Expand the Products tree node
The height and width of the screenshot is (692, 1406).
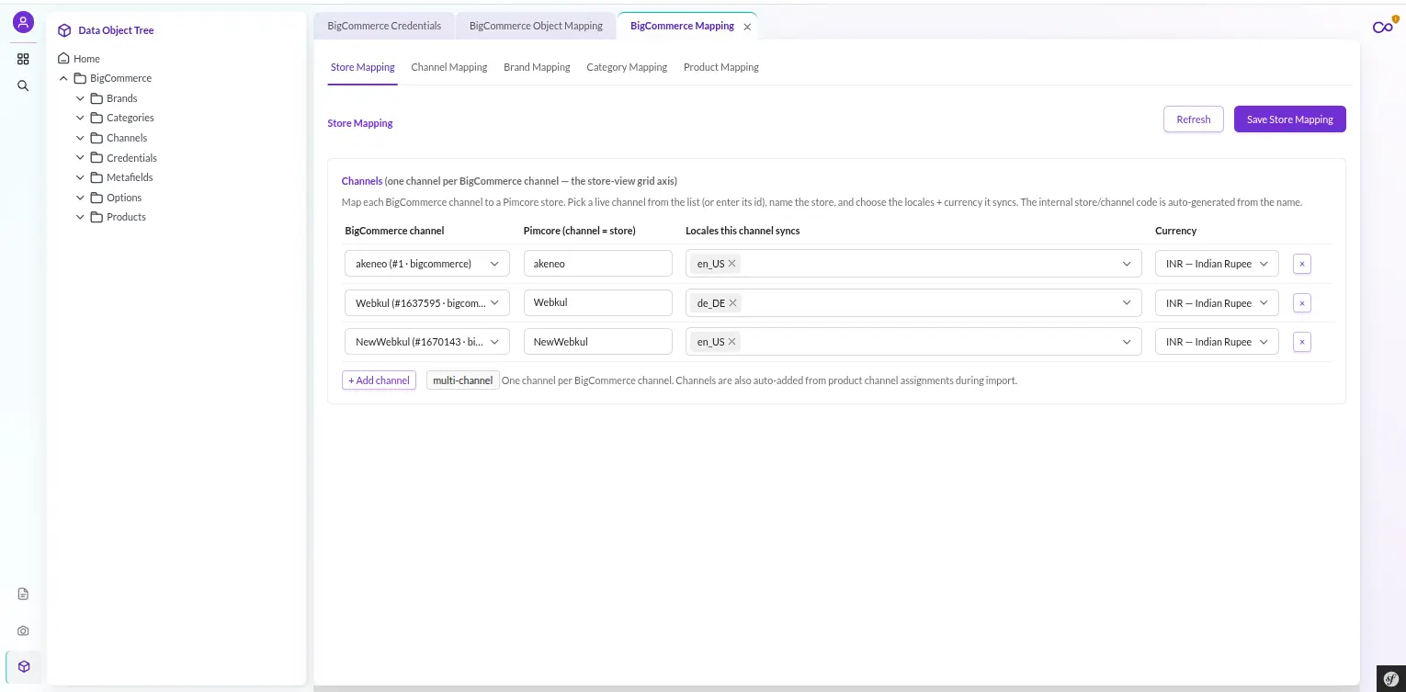[80, 217]
